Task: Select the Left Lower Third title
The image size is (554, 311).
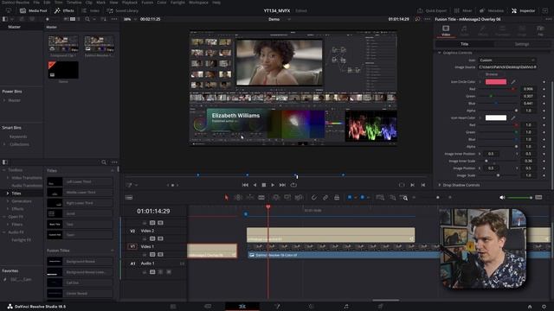Action: (x=80, y=181)
